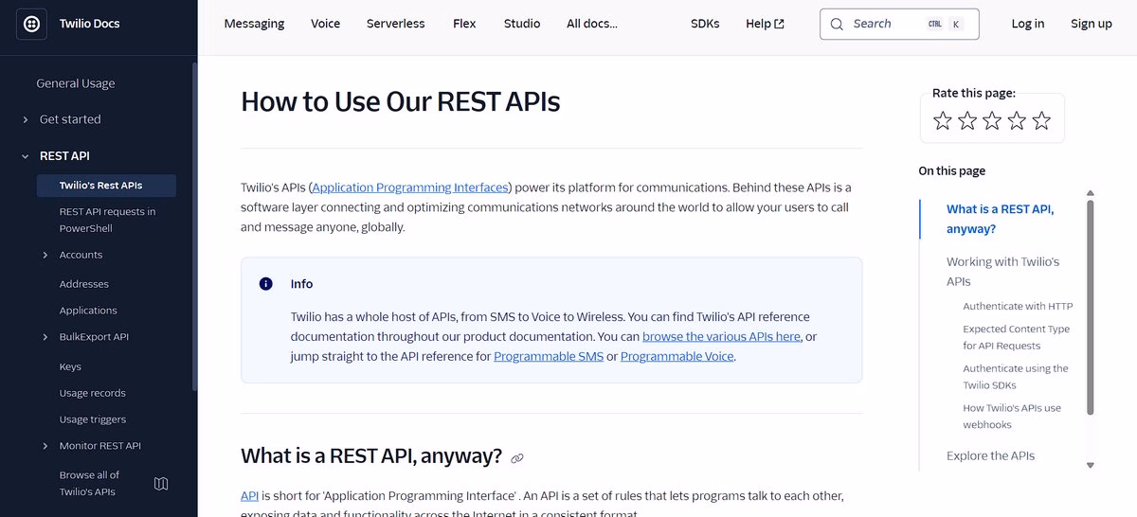Screen dimensions: 1137x517
Task: Open the Serverless docs menu
Action: [x=396, y=24]
